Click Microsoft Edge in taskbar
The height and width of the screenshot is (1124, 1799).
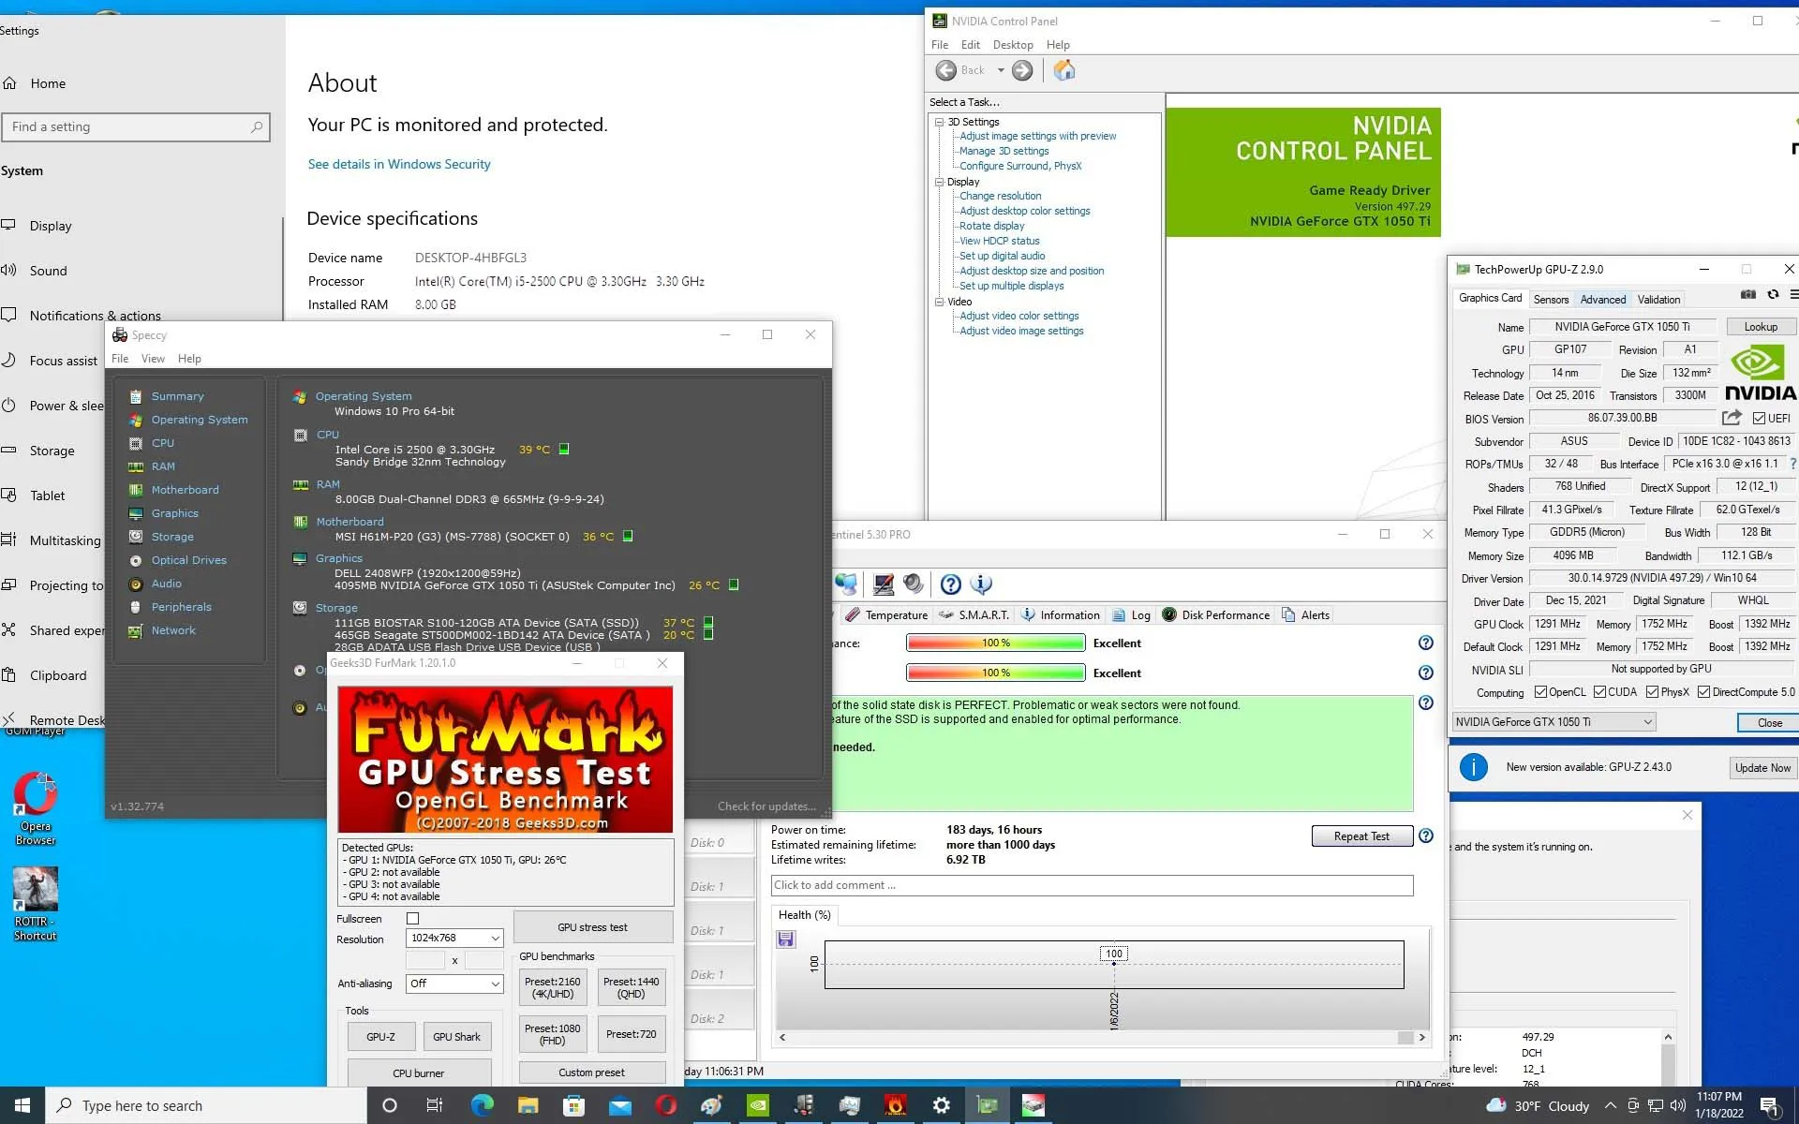[x=482, y=1105]
